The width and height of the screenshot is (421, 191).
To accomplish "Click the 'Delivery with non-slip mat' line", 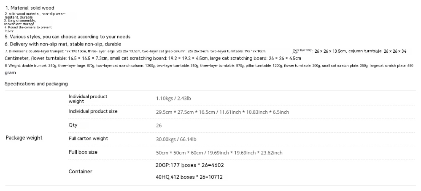I will pos(63,44).
